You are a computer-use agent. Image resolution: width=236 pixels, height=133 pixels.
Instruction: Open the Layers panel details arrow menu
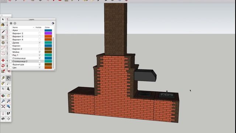pos(53,23)
